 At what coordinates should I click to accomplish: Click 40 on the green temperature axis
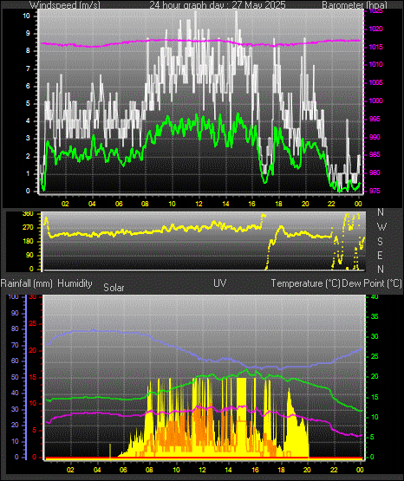(375, 296)
